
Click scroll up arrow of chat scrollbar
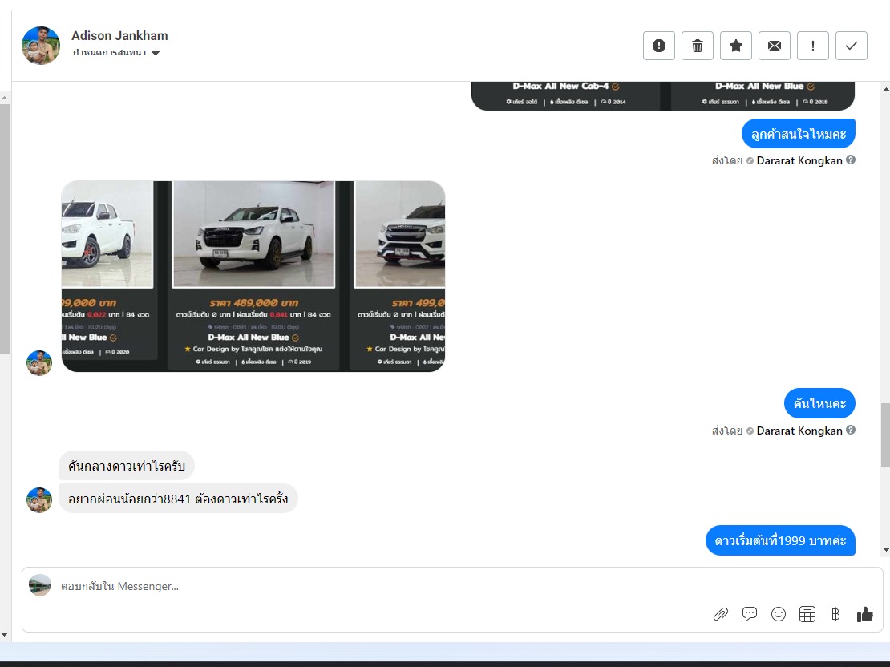[x=886, y=88]
